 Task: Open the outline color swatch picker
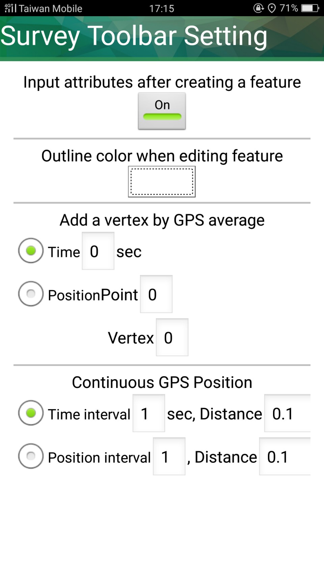click(162, 182)
